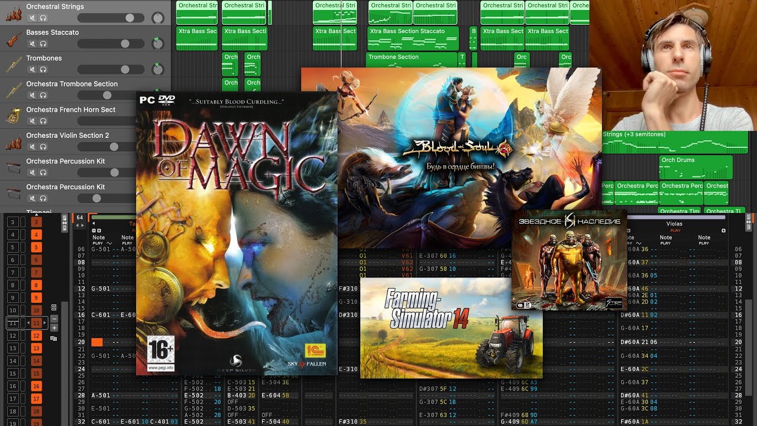757x426 pixels.
Task: Click the Orchestra Trombone Section instrument icon
Action: (14, 90)
